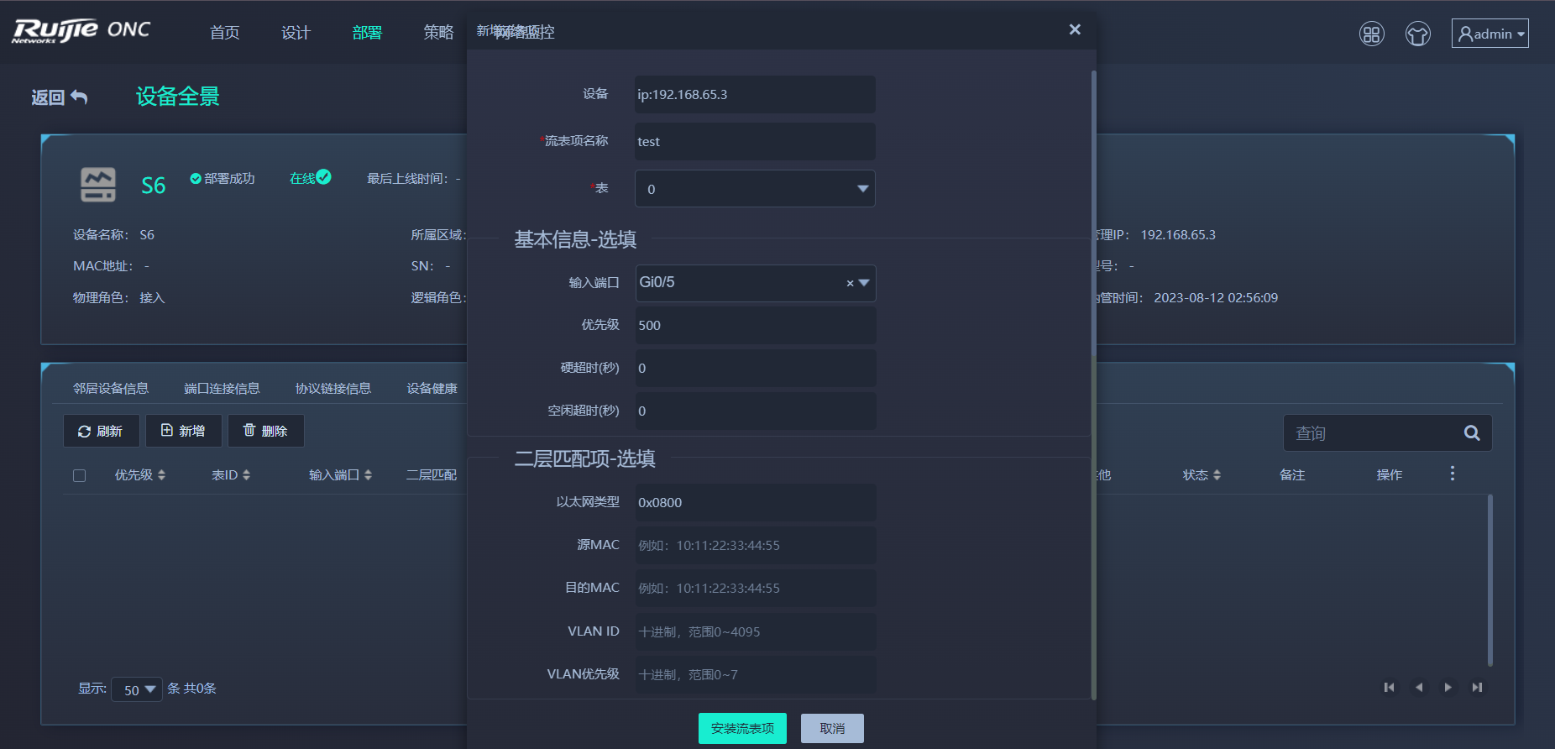Viewport: 1555px width, 749px height.
Task: Go to first page of the table
Action: tap(1389, 688)
